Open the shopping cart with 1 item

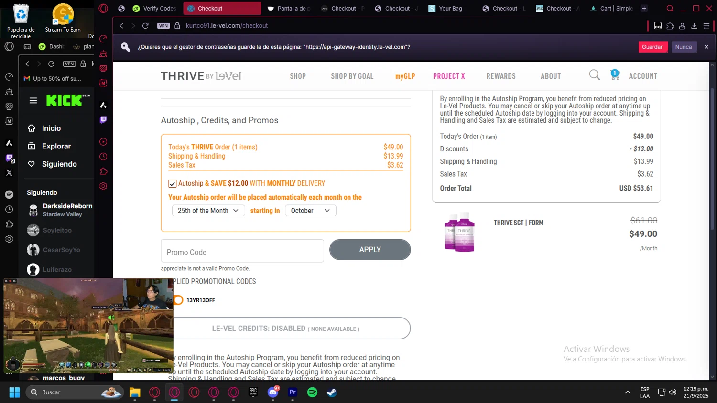[615, 74]
